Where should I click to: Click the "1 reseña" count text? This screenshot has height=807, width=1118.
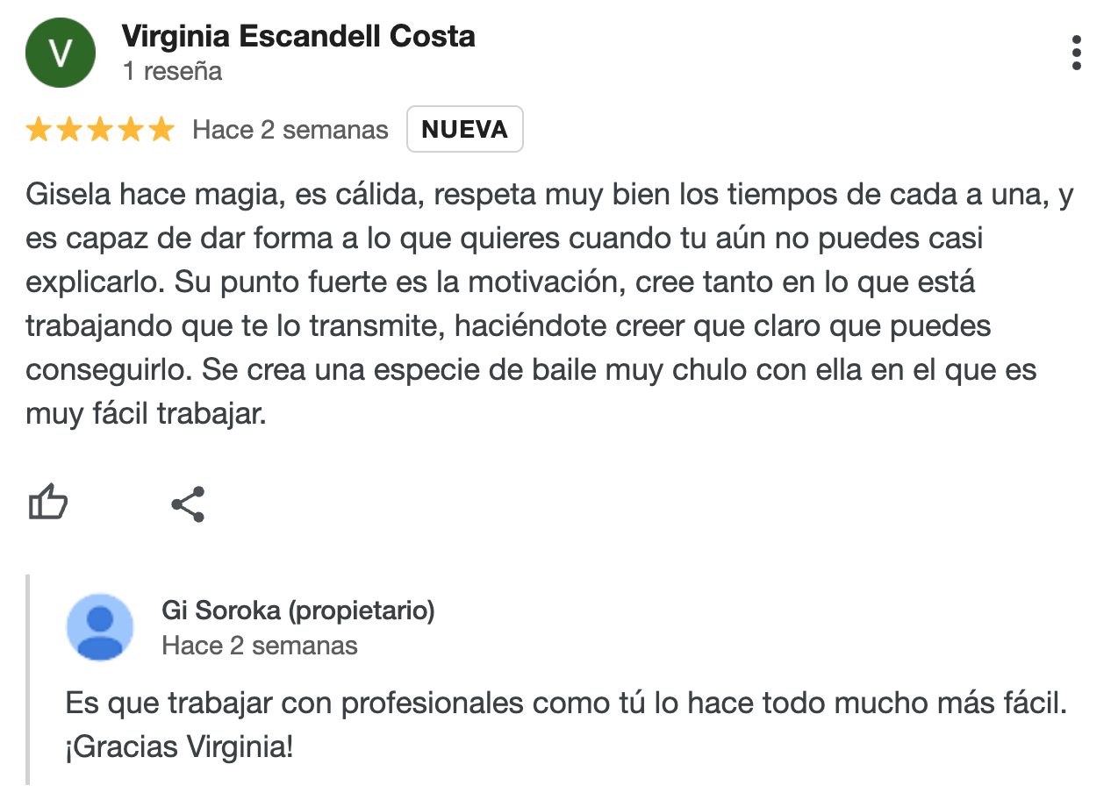pyautogui.click(x=172, y=71)
